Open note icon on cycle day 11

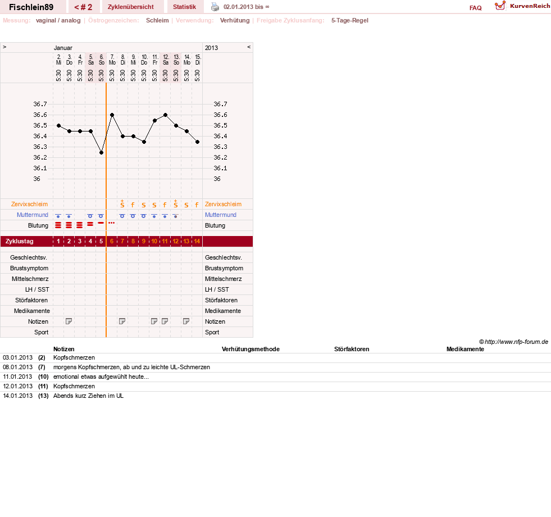(165, 321)
